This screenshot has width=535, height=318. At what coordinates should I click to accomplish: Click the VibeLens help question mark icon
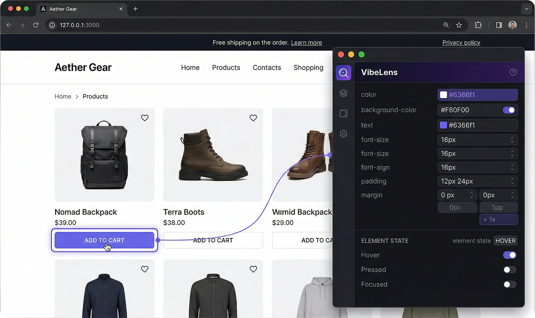[x=513, y=72]
